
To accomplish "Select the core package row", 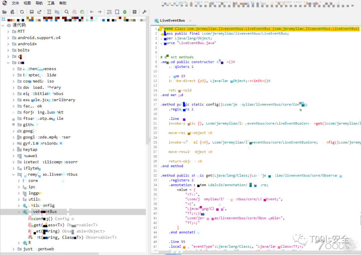I will coord(33,181).
